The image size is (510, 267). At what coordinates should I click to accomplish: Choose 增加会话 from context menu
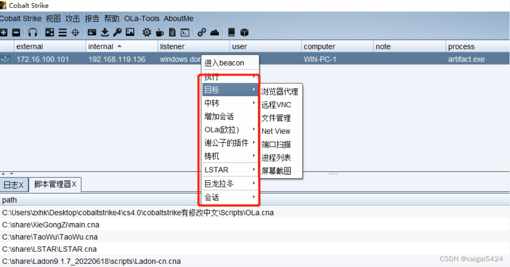230,117
